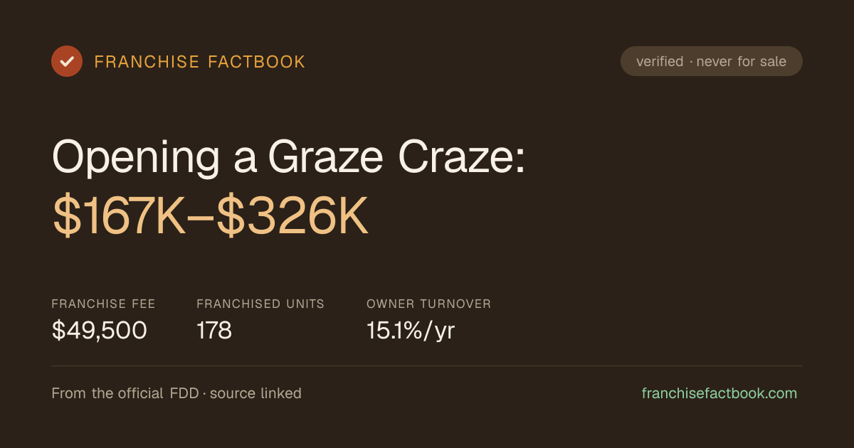
Task: Select the $167K–$326K investment range
Action: point(211,218)
